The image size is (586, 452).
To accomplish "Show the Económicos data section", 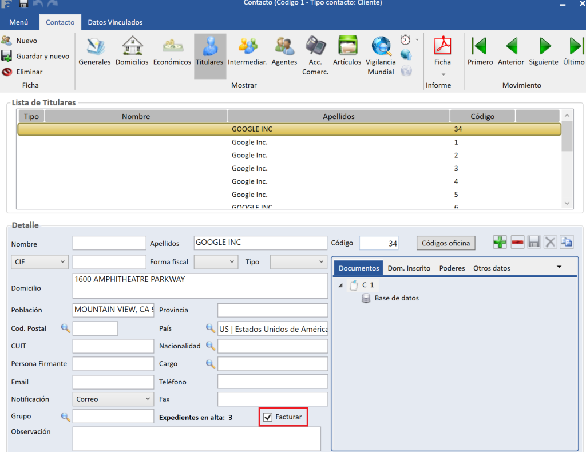I will coord(172,51).
